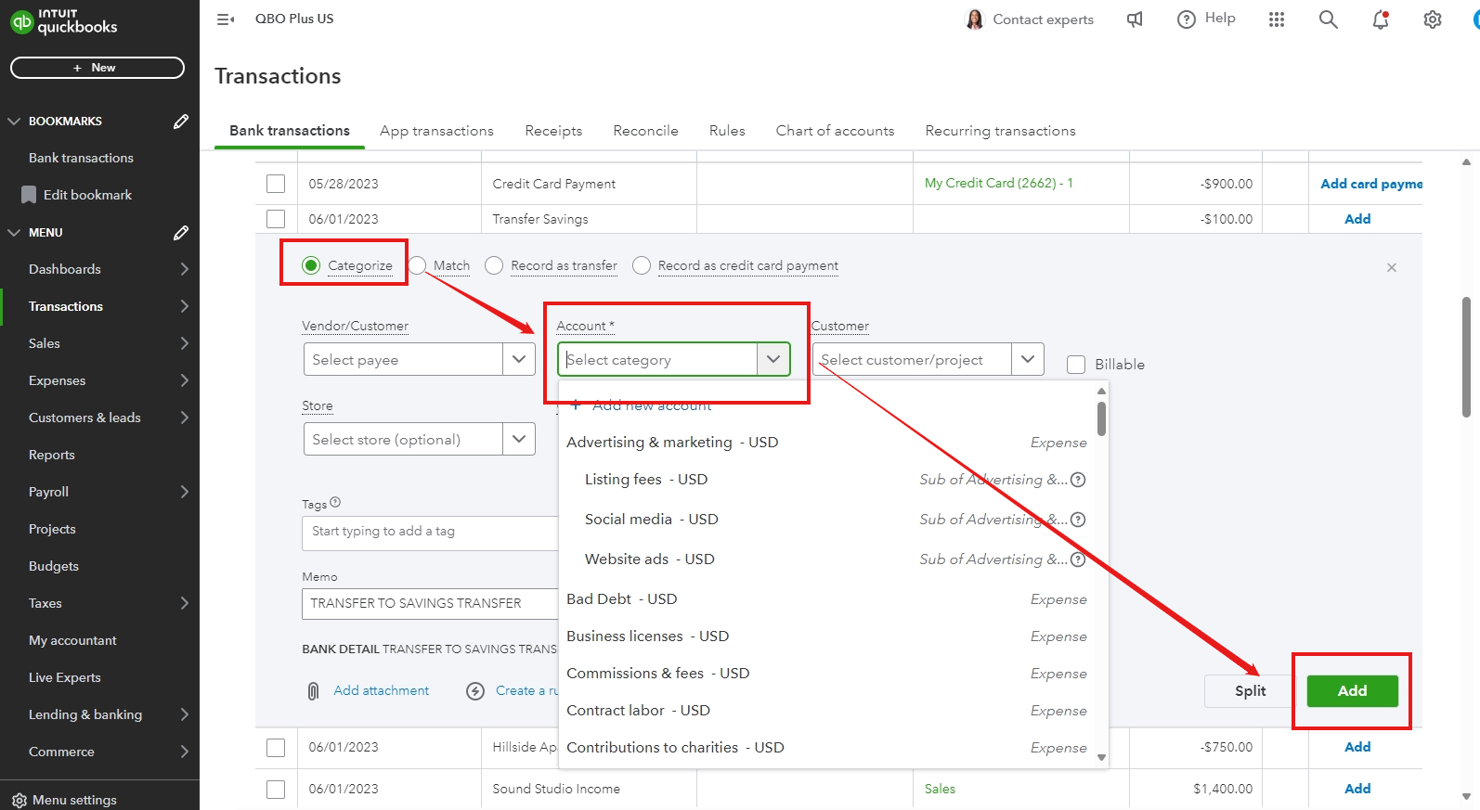Click the search magnifier icon
The height and width of the screenshot is (810, 1480).
click(1329, 19)
